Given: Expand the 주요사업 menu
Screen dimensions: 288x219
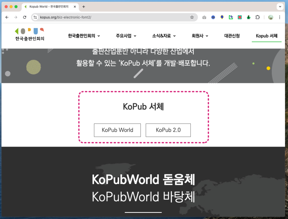Looking at the screenshot, I should pyautogui.click(x=126, y=36).
